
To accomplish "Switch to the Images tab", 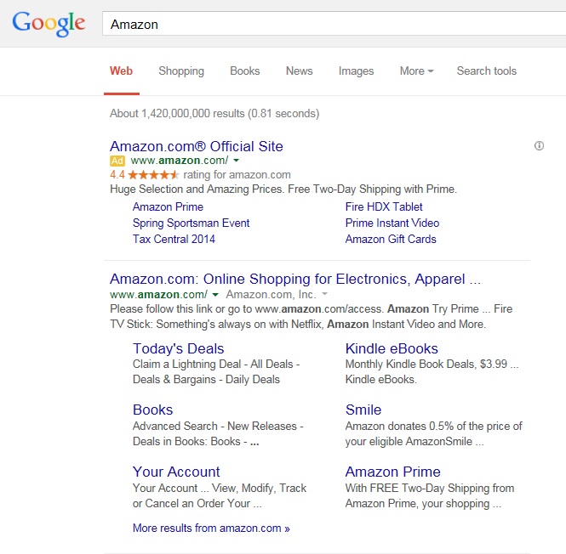I will [356, 71].
